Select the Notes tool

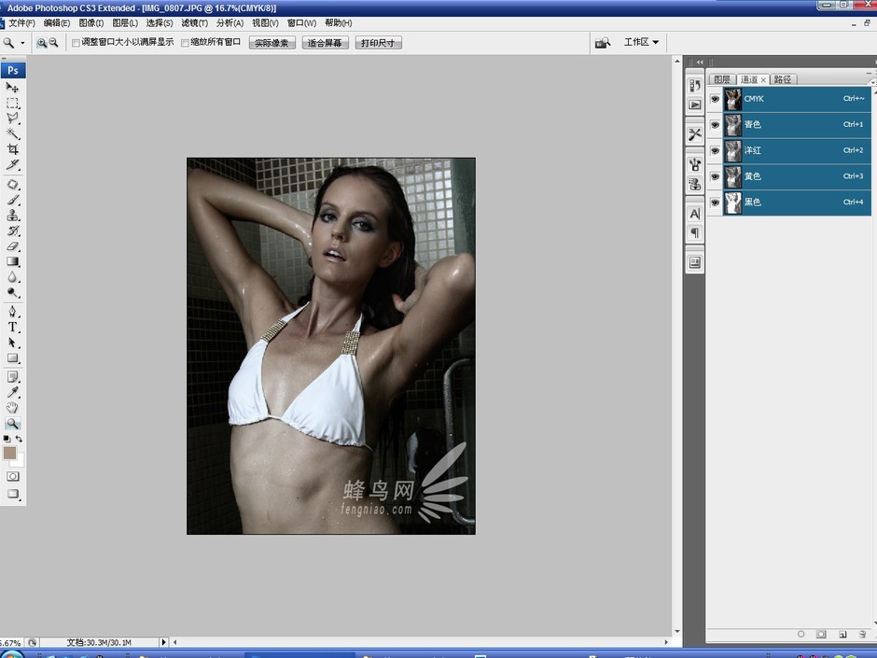[12, 377]
